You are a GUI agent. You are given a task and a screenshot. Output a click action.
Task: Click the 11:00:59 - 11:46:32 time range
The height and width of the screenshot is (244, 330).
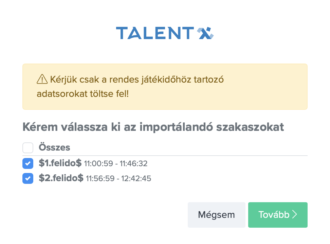tap(116, 164)
